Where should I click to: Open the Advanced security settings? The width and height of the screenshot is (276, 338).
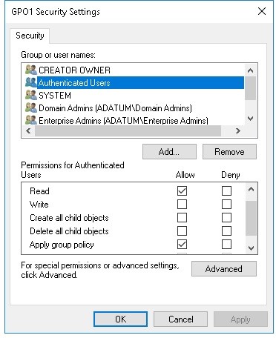224,269
